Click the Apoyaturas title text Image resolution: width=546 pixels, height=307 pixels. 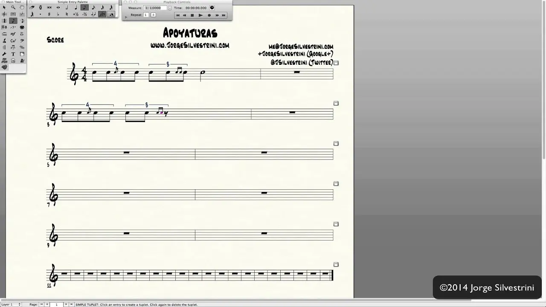pyautogui.click(x=190, y=33)
